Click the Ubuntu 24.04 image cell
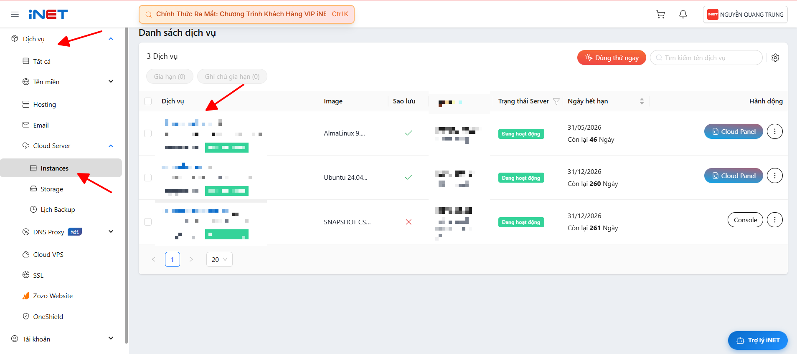This screenshot has height=354, width=797. (x=345, y=177)
